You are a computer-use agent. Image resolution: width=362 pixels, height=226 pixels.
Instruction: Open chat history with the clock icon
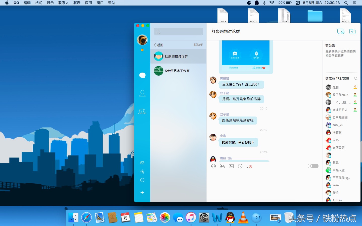tap(240, 166)
